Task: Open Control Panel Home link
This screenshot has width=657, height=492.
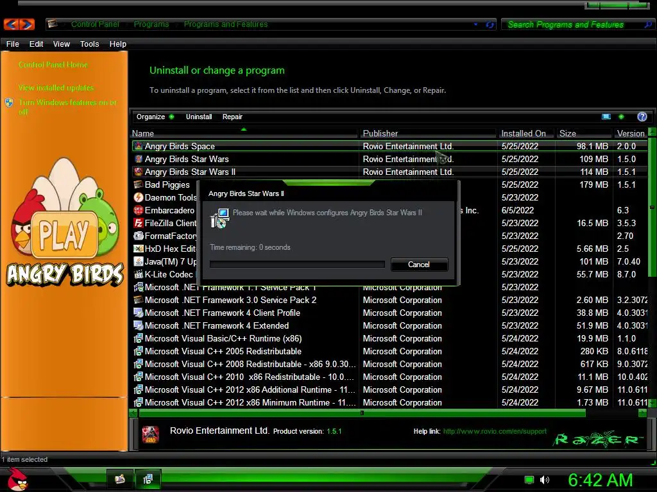Action: click(x=53, y=65)
